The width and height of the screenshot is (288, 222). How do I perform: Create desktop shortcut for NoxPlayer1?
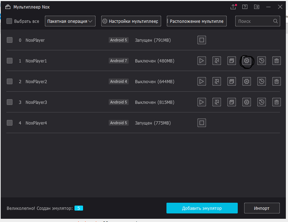(x=217, y=61)
